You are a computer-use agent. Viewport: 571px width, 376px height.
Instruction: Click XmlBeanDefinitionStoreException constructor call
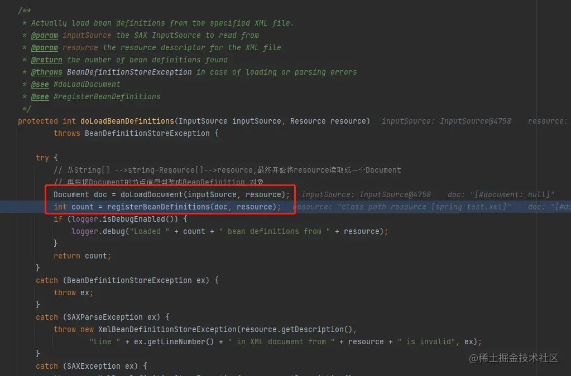tap(167, 330)
